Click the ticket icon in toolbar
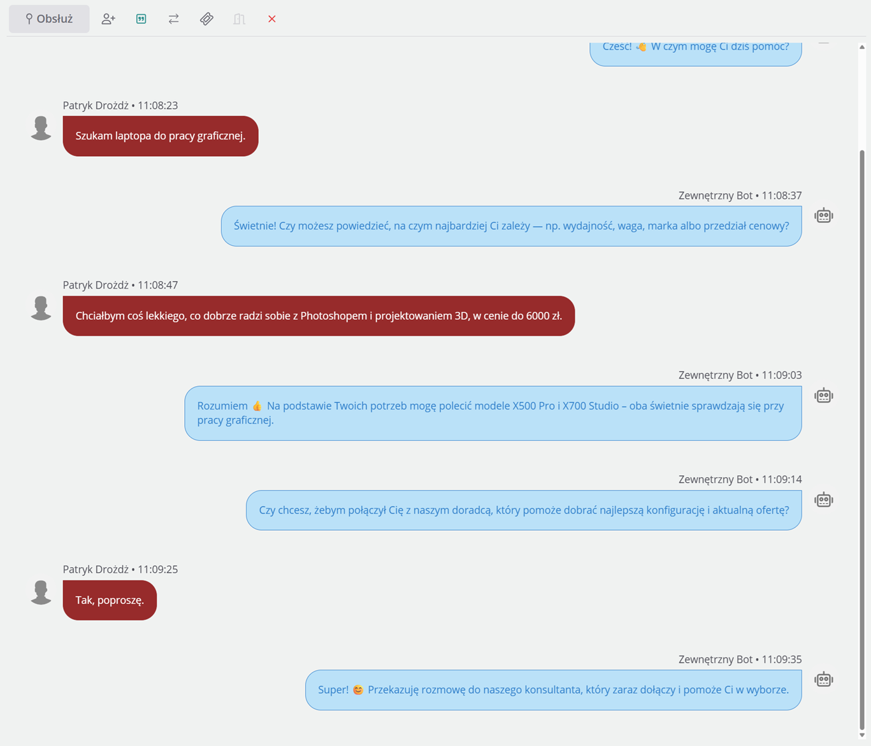This screenshot has width=871, height=746. 206,19
